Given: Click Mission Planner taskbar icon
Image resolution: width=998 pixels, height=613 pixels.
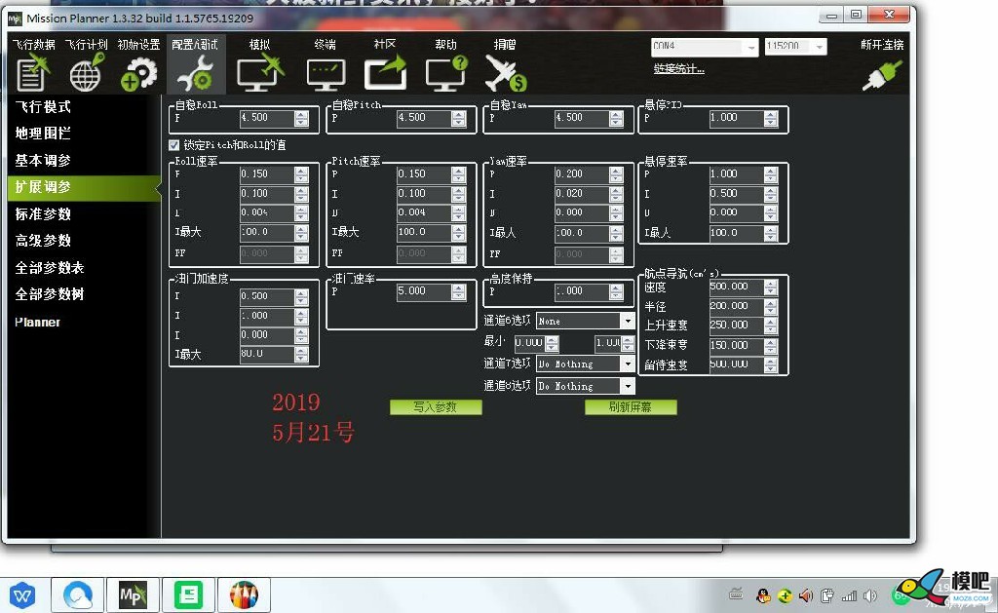Looking at the screenshot, I should click(133, 595).
